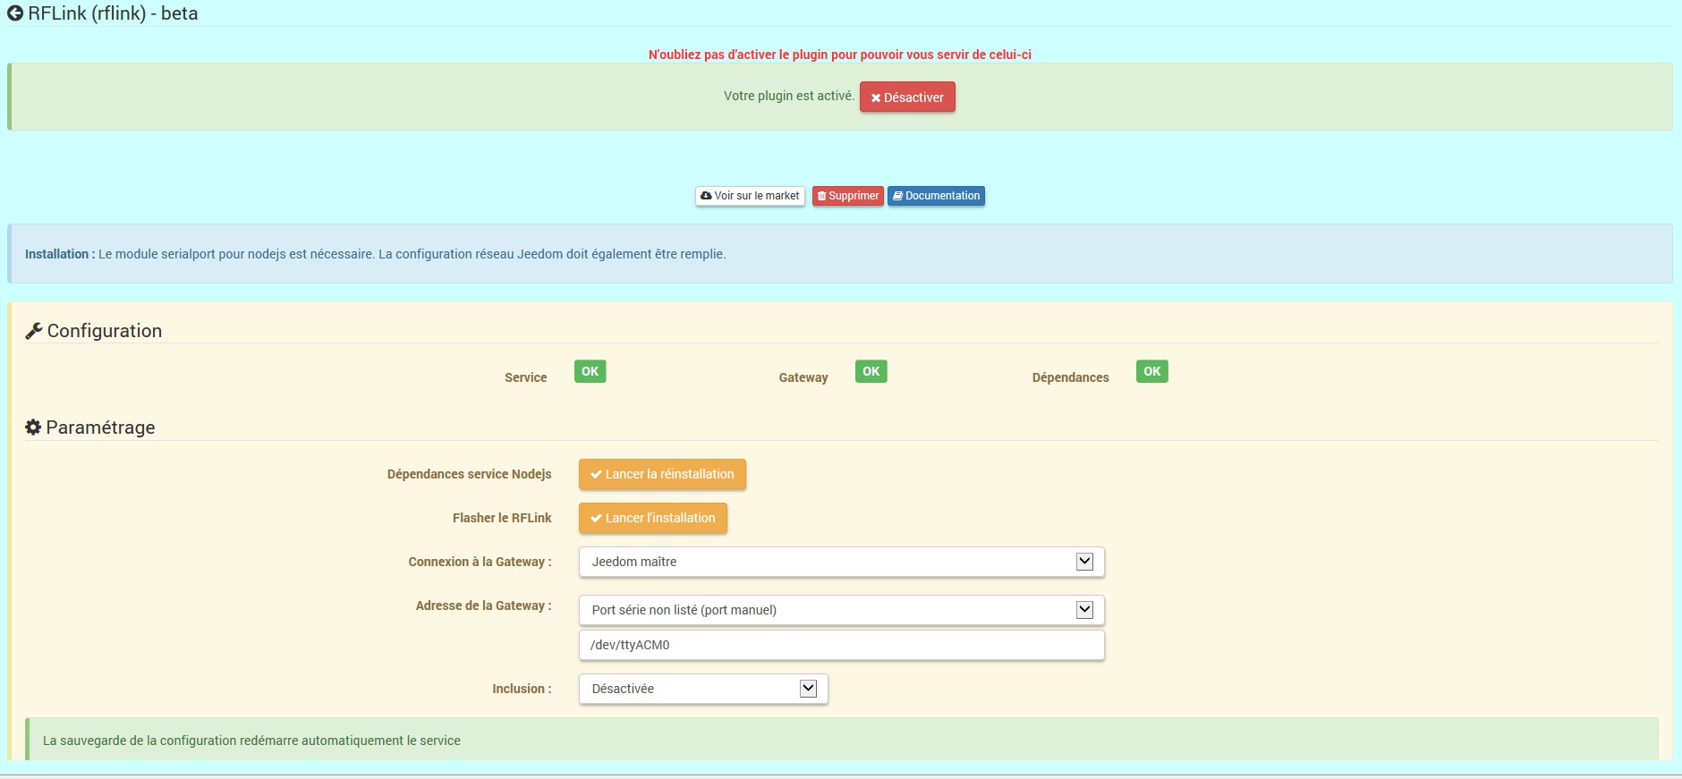Click the Désactiver plugin button
Image resolution: width=1682 pixels, height=779 pixels.
[907, 97]
